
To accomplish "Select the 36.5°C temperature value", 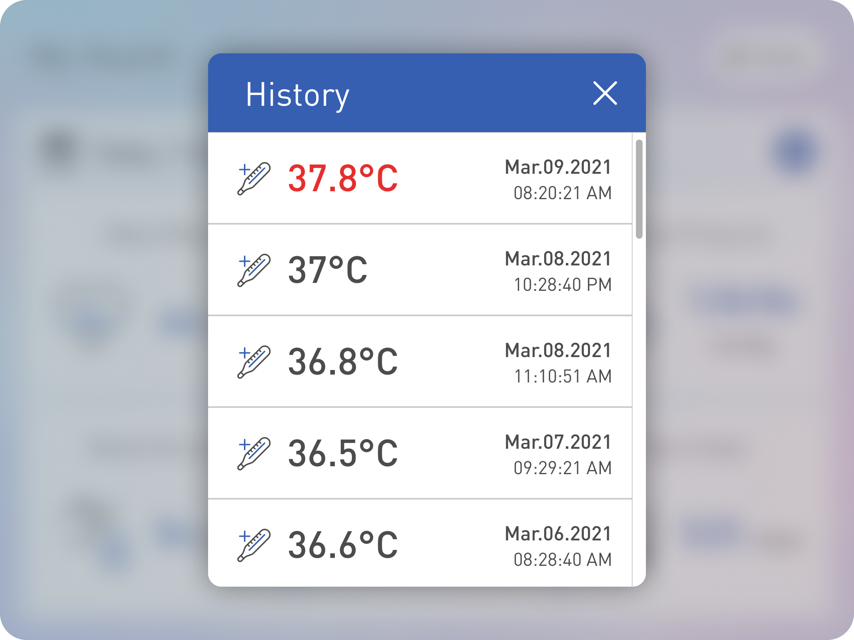I will tap(343, 453).
